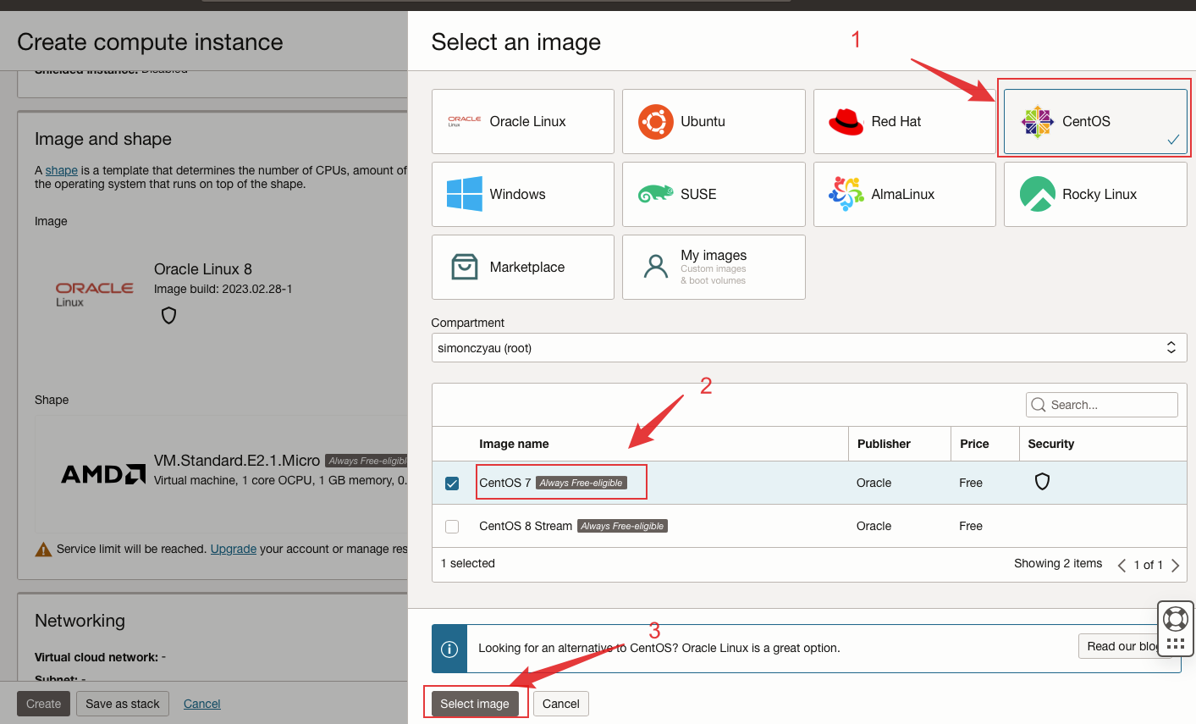Pick the AlmaLinux image tile
The width and height of the screenshot is (1196, 724).
coord(904,195)
